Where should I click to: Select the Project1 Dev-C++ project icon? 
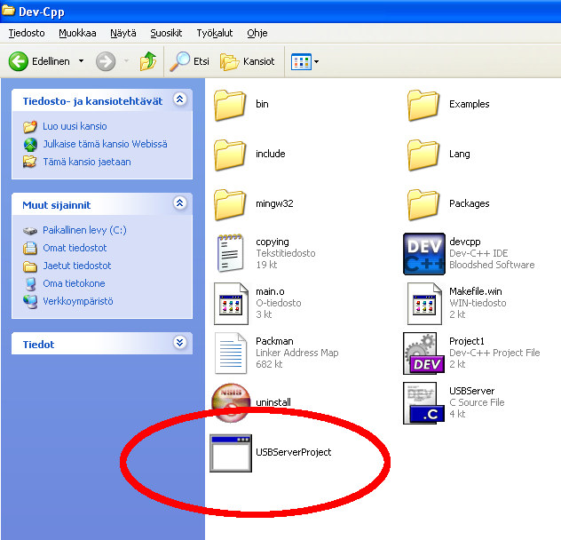424,353
